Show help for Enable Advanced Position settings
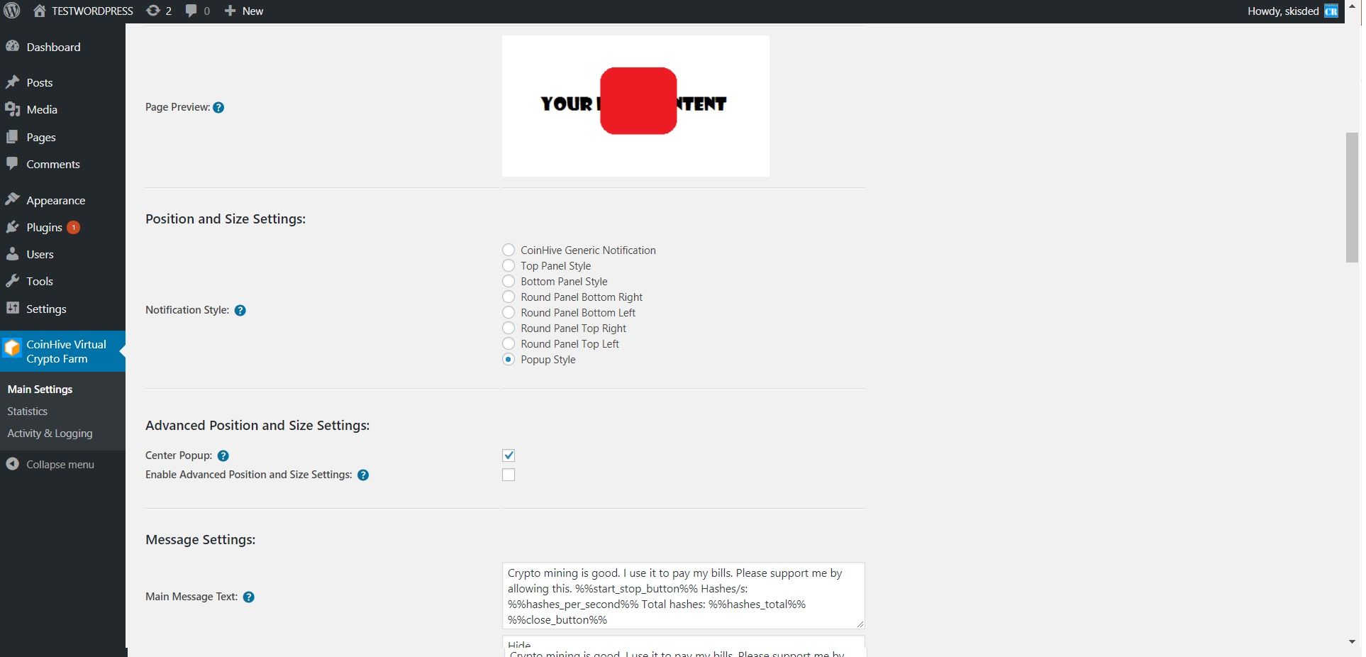The image size is (1366, 657). click(x=363, y=475)
